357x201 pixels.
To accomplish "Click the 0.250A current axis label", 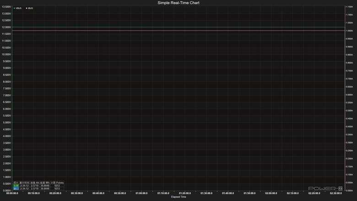I will tap(349, 151).
